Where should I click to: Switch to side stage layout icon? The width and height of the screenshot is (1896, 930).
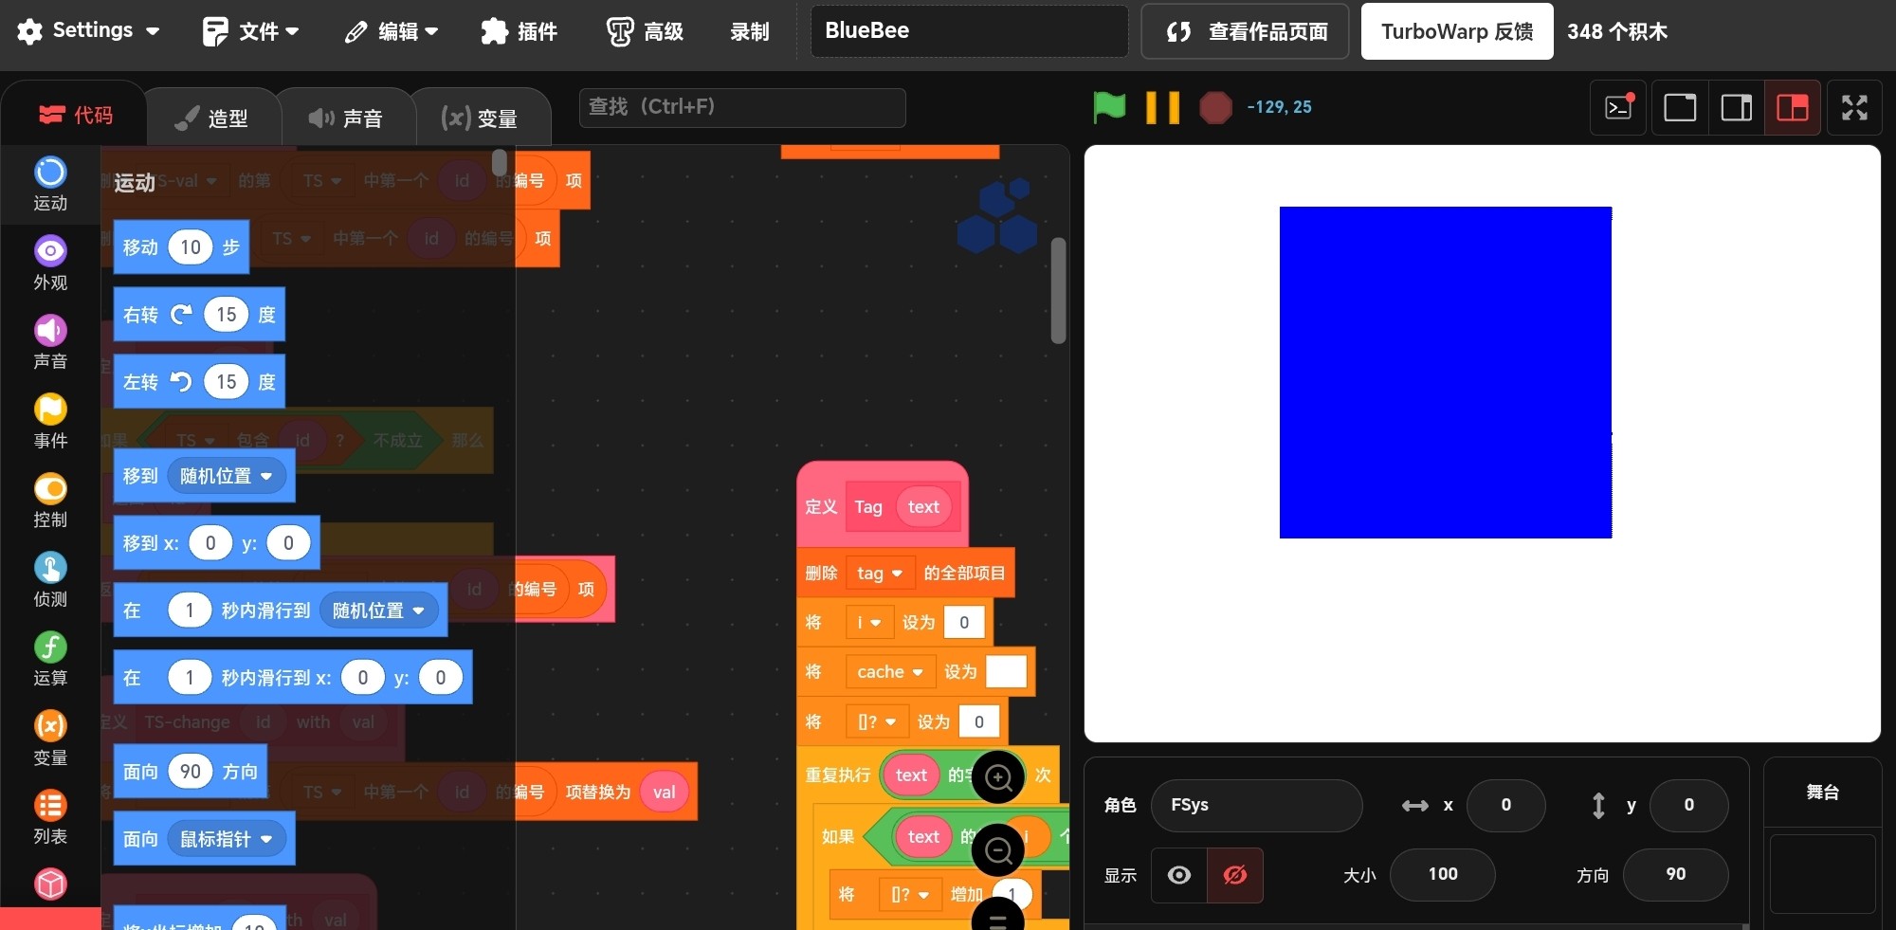(1736, 108)
